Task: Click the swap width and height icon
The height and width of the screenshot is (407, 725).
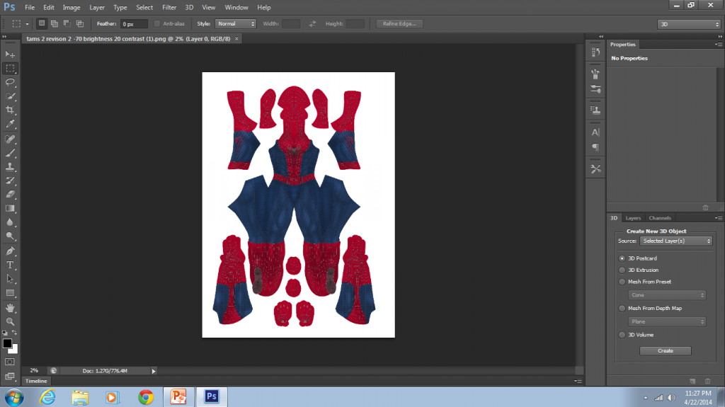Action: 312,23
